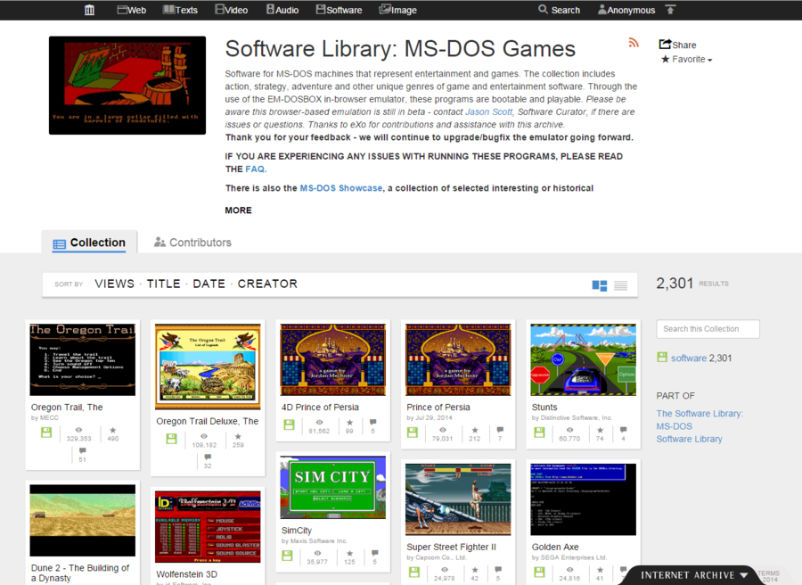Click inside the Search this Collection field
The width and height of the screenshot is (802, 585).
708,328
